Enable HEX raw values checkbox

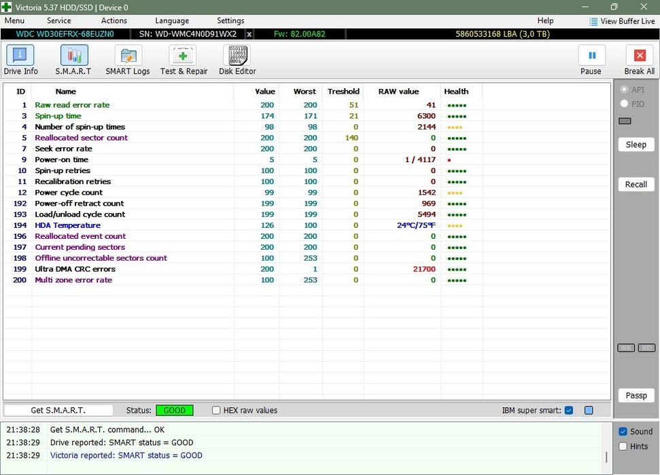[x=216, y=411]
